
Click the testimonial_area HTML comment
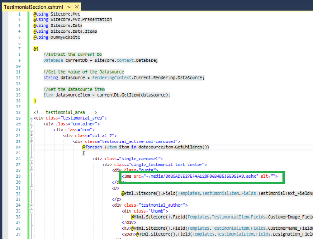pyautogui.click(x=65, y=112)
